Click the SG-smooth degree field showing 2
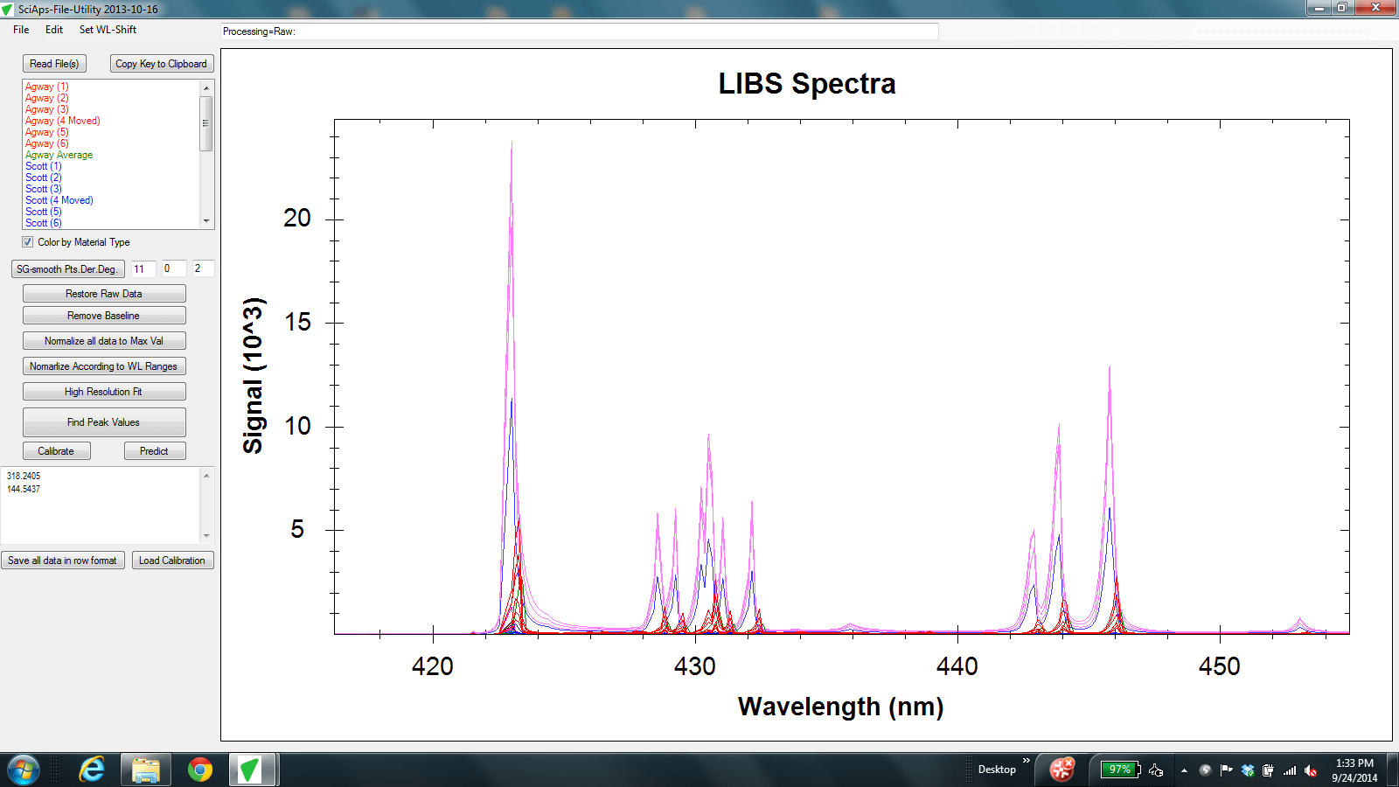This screenshot has width=1399, height=787. point(203,269)
